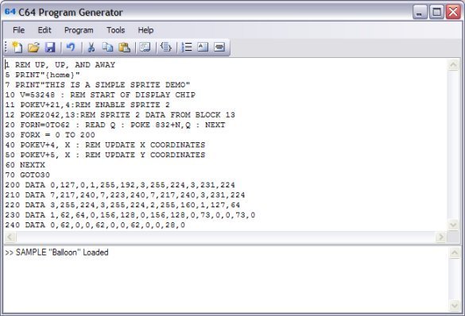Click line 40 'REM UPDATE X COORDINATES'
Viewport: 465px width, 316px height.
point(145,145)
